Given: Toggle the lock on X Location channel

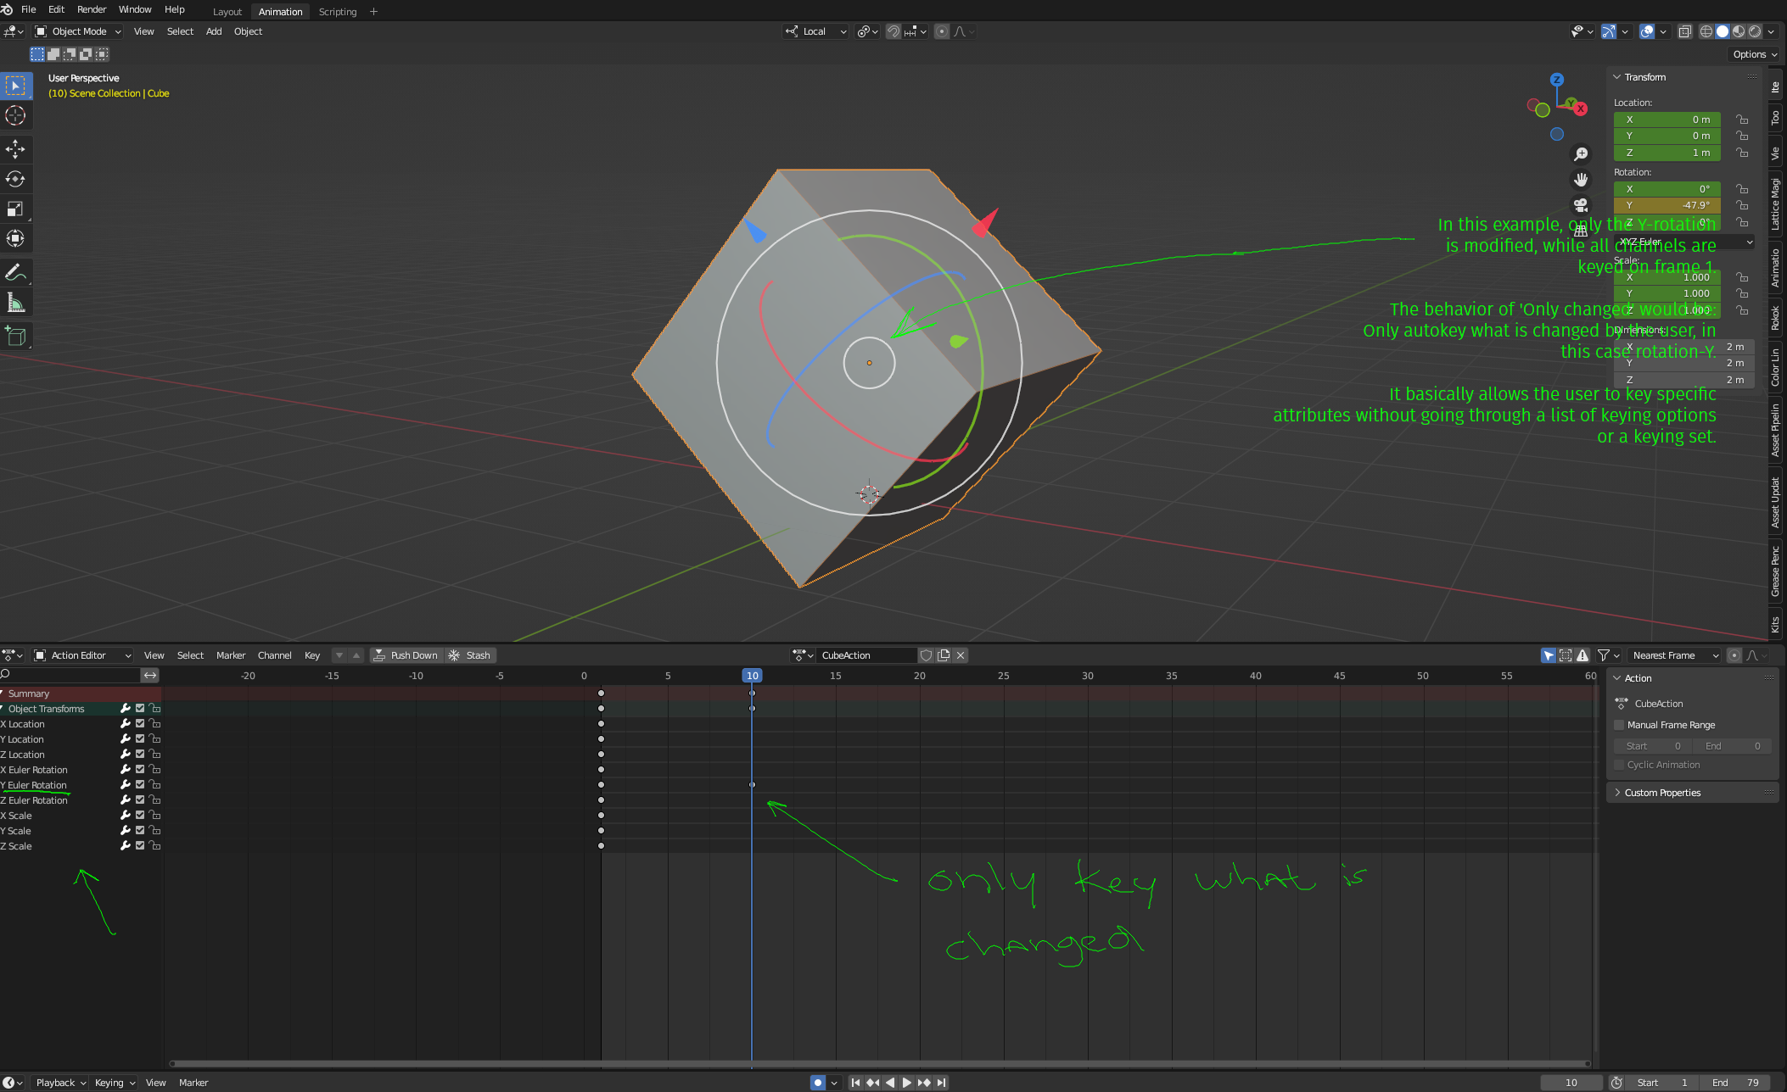Looking at the screenshot, I should [154, 723].
